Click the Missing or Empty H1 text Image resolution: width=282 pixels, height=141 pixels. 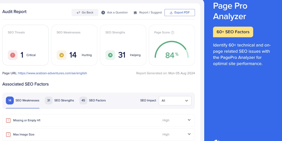point(27,120)
